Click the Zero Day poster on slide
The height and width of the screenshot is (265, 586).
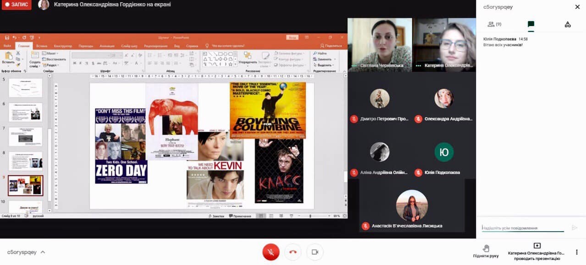[121, 146]
